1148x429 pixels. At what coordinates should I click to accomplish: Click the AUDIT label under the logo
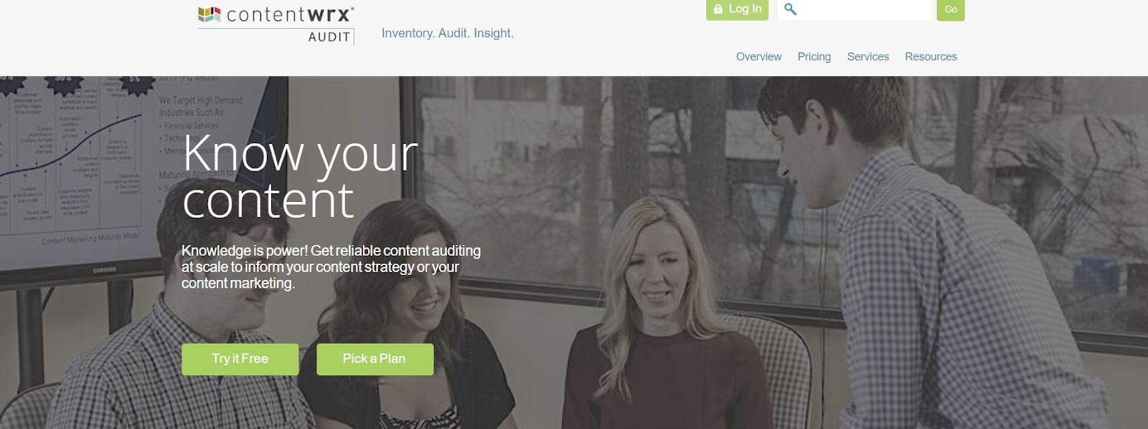coord(329,37)
